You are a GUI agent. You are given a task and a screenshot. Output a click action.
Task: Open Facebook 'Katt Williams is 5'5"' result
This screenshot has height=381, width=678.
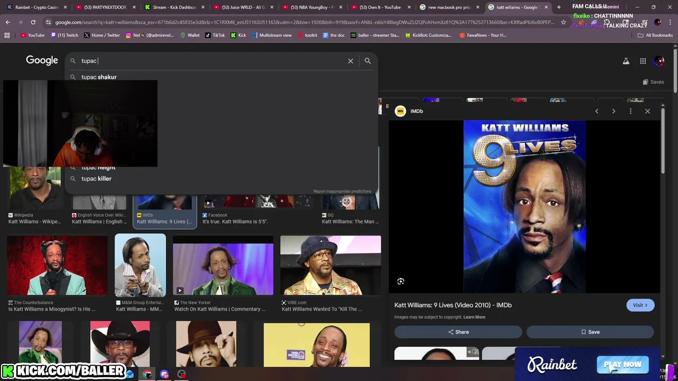(x=235, y=222)
